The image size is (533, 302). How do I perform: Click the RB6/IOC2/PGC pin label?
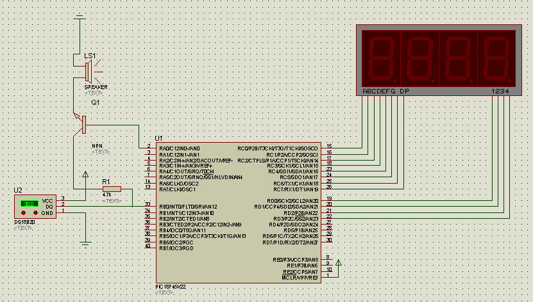click(x=176, y=242)
